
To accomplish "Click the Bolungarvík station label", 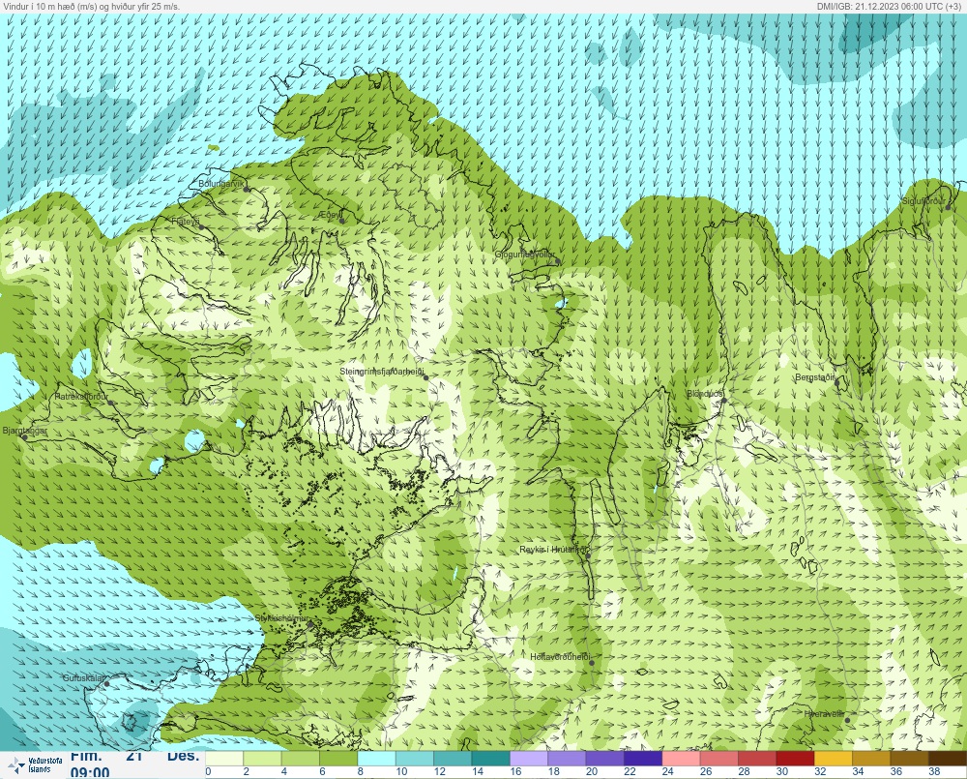I will tap(222, 184).
